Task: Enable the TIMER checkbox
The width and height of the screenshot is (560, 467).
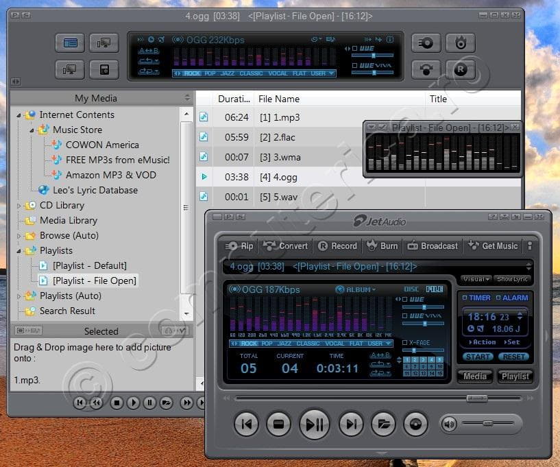Action: point(465,298)
